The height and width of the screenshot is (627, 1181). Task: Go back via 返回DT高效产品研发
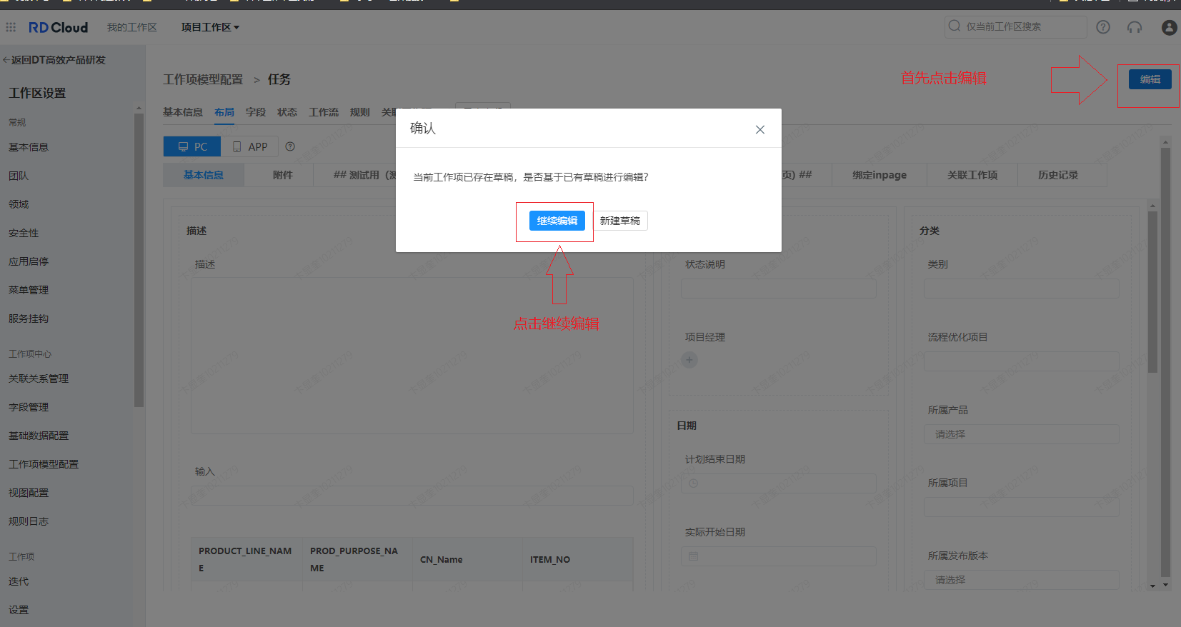click(54, 60)
